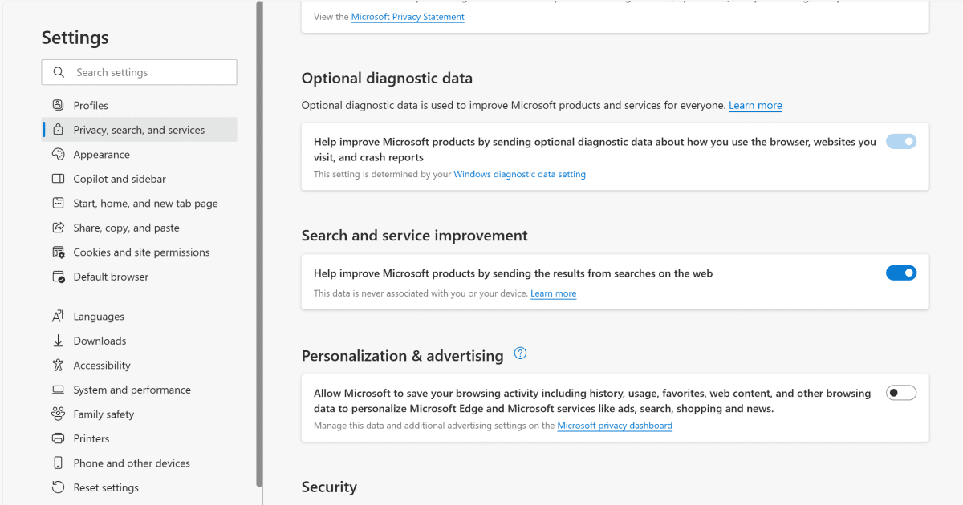Open Printers settings

pyautogui.click(x=140, y=438)
